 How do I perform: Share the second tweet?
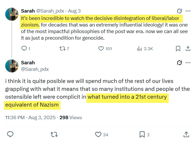coord(186,135)
